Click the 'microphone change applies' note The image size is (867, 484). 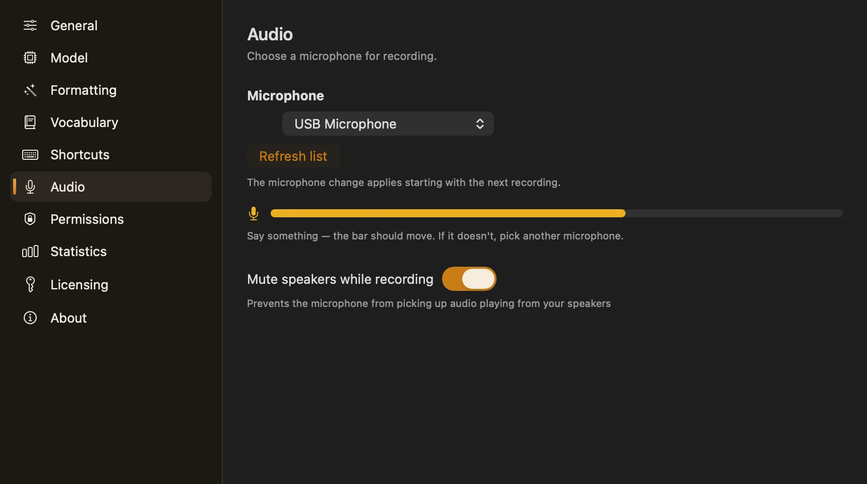click(404, 183)
